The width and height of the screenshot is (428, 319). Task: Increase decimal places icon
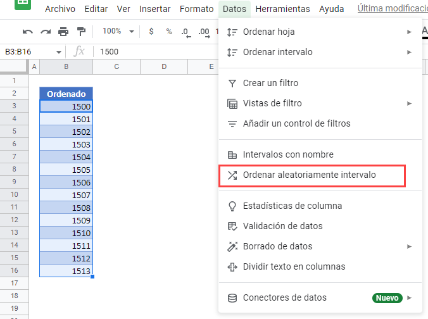[x=204, y=32]
